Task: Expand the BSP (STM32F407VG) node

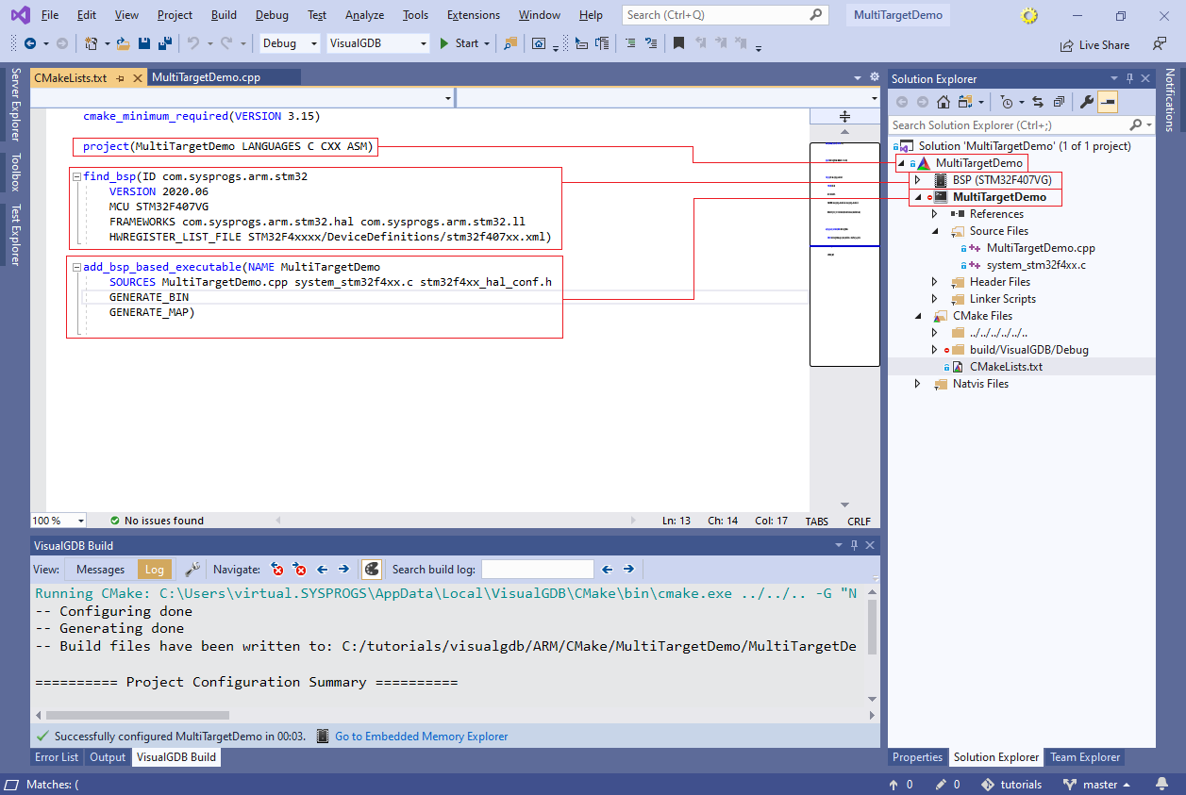Action: pos(917,180)
